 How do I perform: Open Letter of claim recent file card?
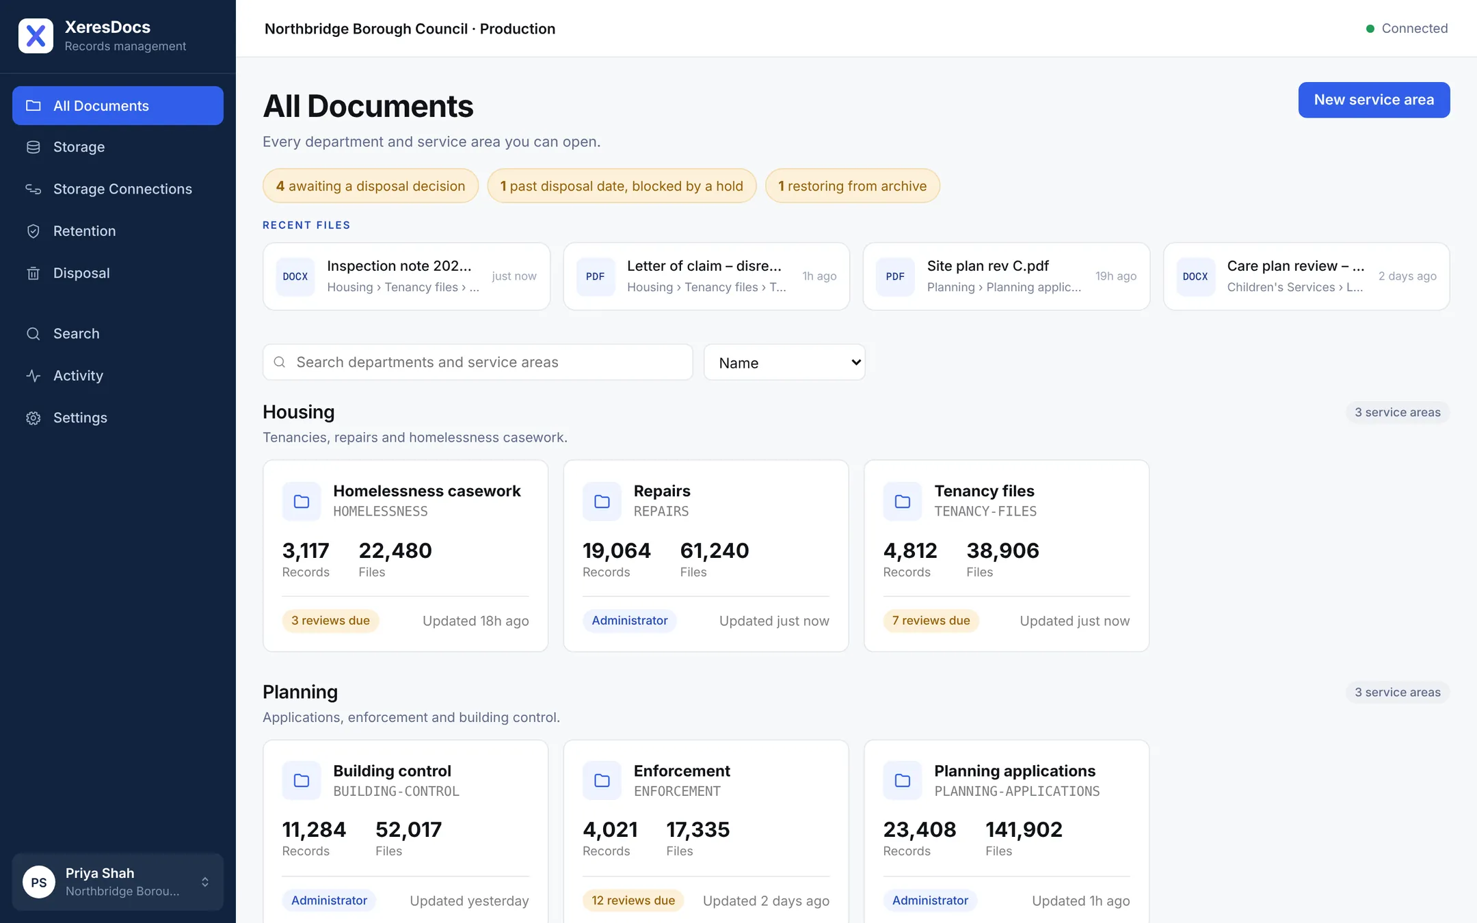(x=706, y=276)
